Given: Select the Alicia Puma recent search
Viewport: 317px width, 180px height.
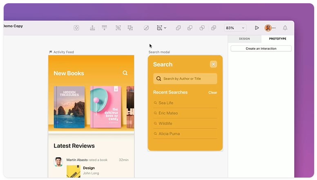Looking at the screenshot, I should [x=185, y=134].
